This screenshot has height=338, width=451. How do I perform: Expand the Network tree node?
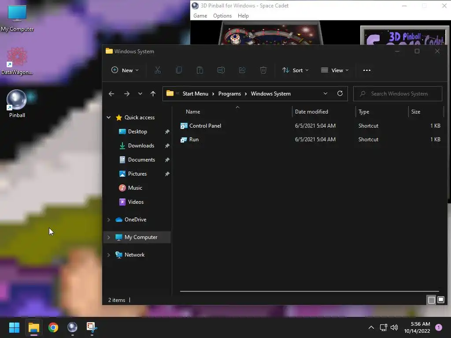click(x=109, y=255)
